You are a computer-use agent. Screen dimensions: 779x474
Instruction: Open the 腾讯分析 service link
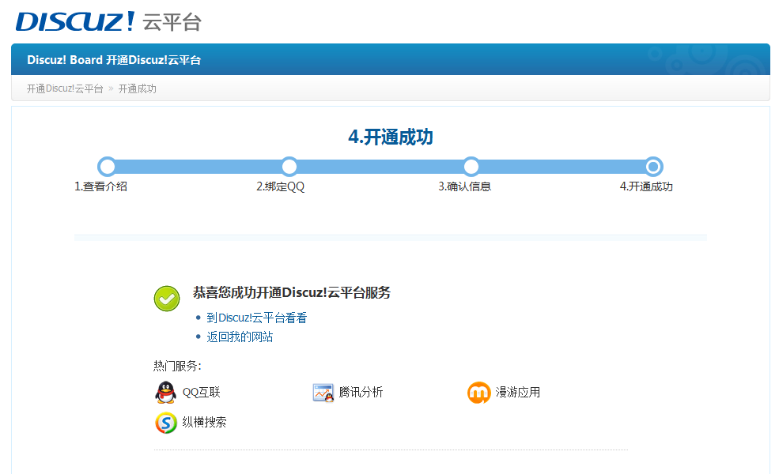(x=361, y=392)
